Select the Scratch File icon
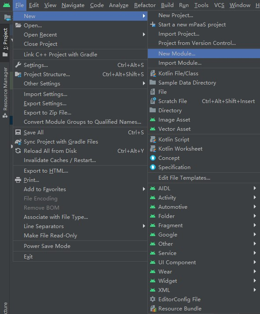 click(153, 101)
